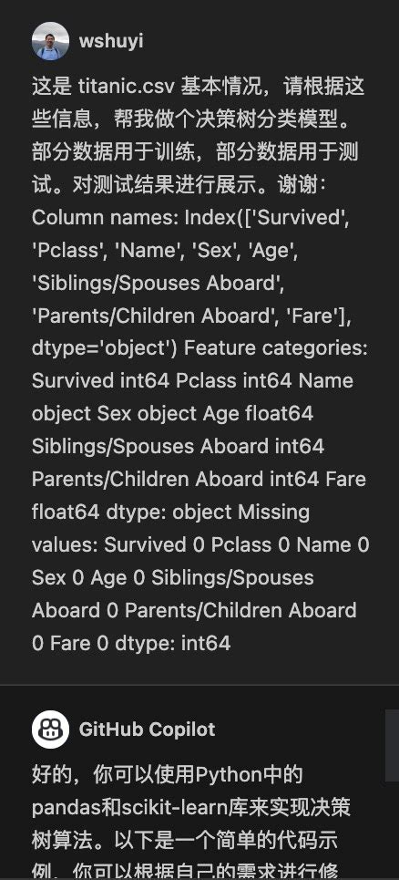Click the GitHub Copilot logo icon
This screenshot has width=399, height=880.
pos(50,729)
